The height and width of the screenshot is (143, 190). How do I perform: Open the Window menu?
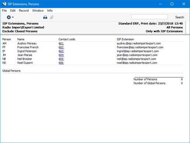click(x=38, y=11)
